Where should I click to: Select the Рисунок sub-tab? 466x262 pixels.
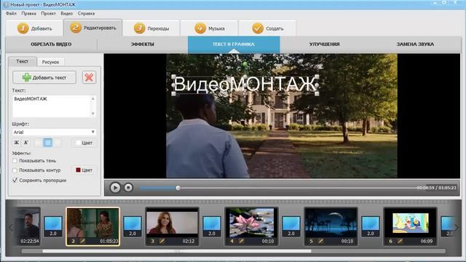(50, 62)
